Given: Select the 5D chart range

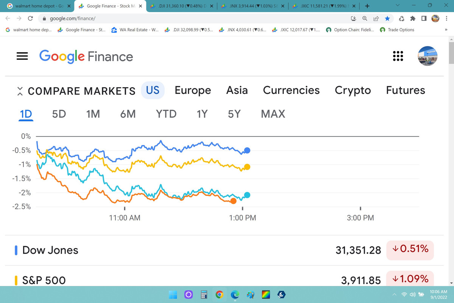Looking at the screenshot, I should 59,114.
